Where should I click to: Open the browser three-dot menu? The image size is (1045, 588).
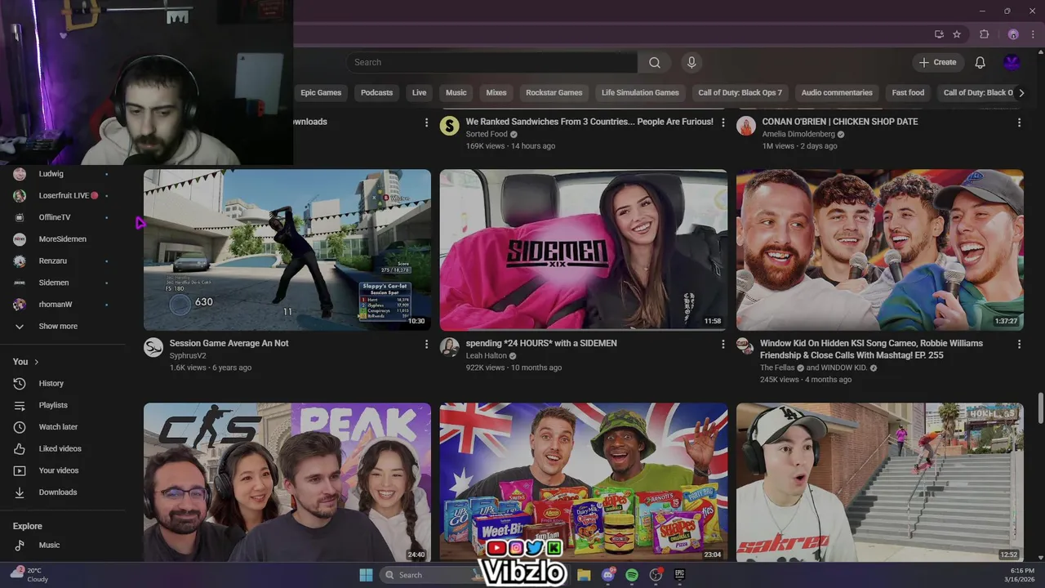point(1033,34)
